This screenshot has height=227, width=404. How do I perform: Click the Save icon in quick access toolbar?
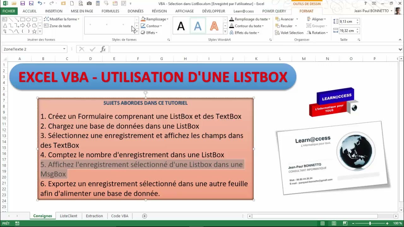[22, 3]
